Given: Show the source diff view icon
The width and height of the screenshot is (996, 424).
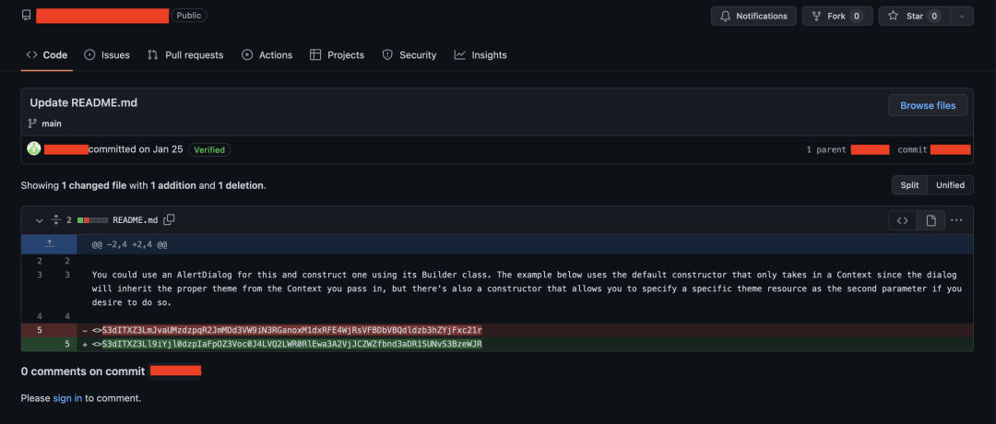Looking at the screenshot, I should [x=903, y=220].
